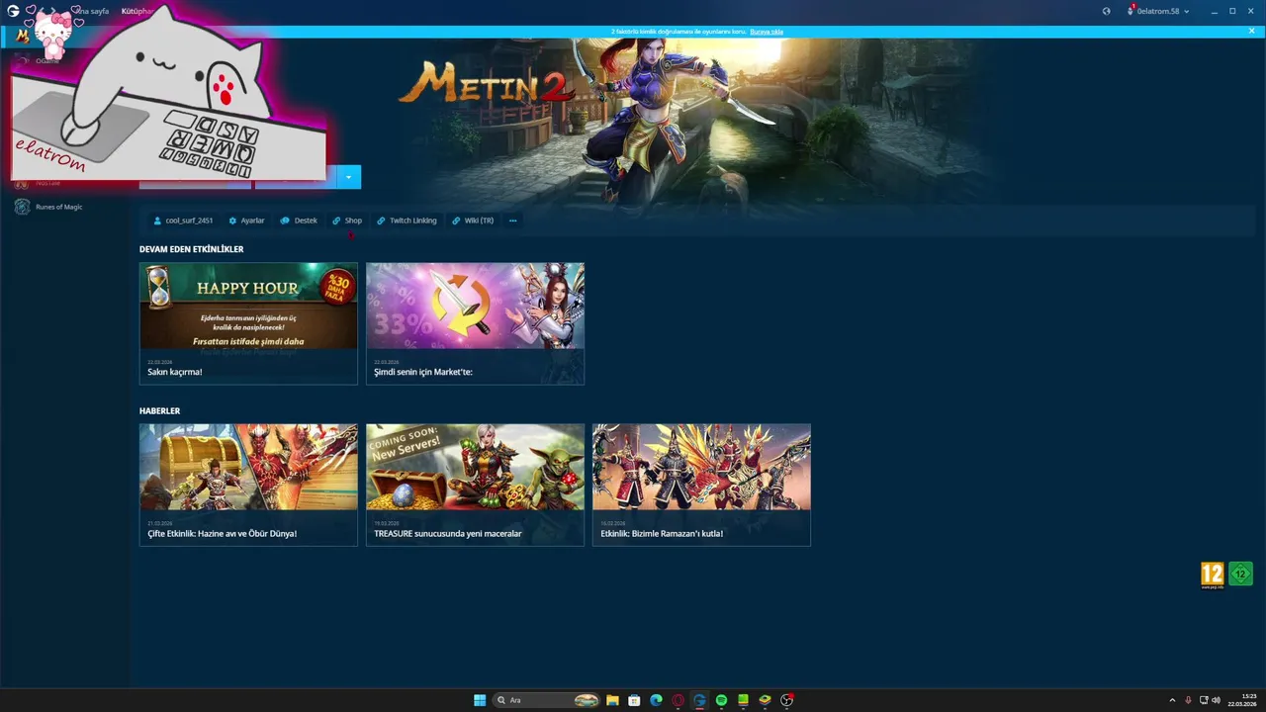The width and height of the screenshot is (1266, 712).
Task: Open the Shop link
Action: (x=347, y=221)
